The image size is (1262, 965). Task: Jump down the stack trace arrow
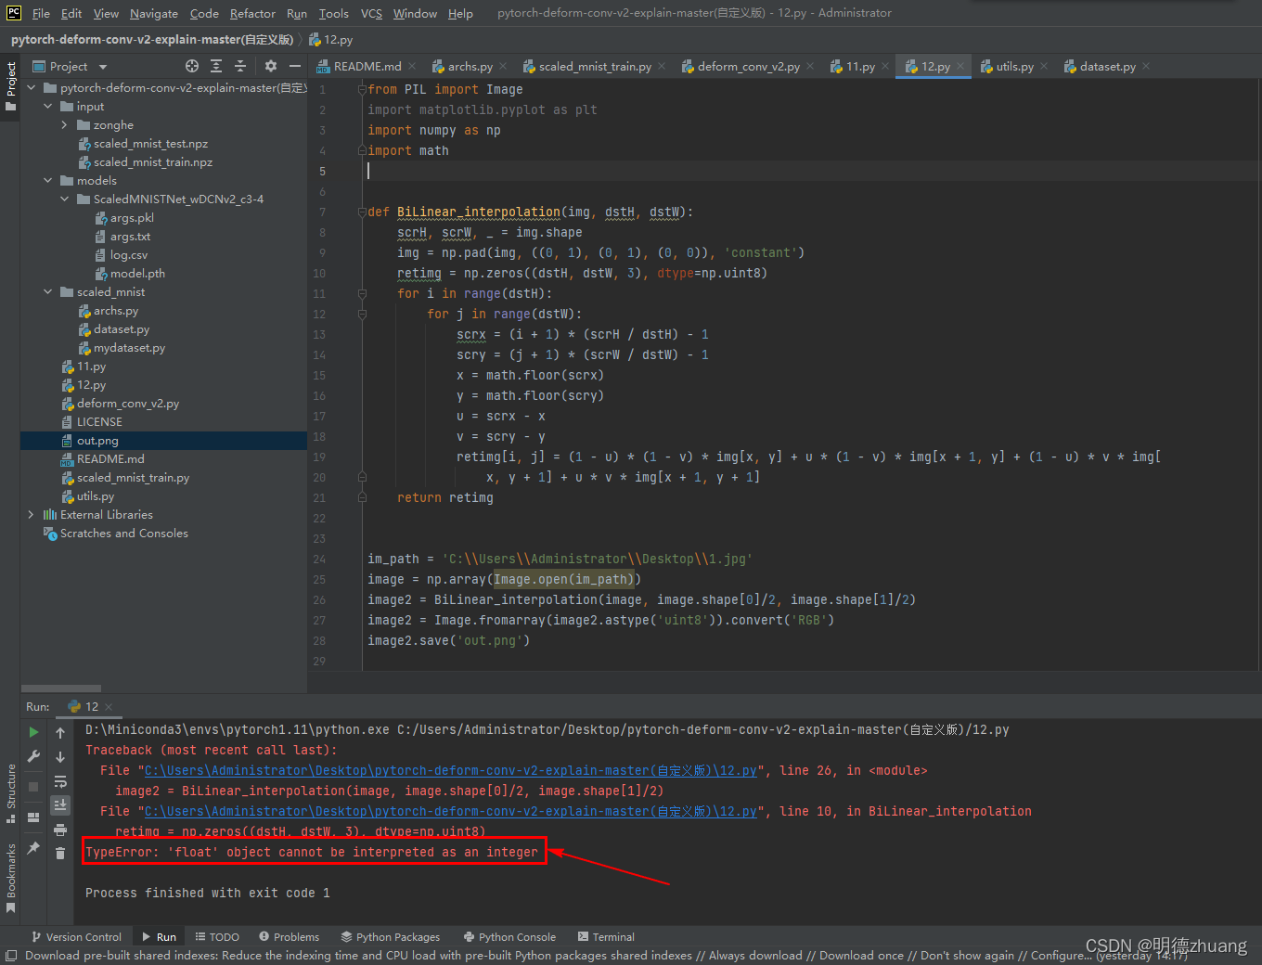tap(60, 757)
